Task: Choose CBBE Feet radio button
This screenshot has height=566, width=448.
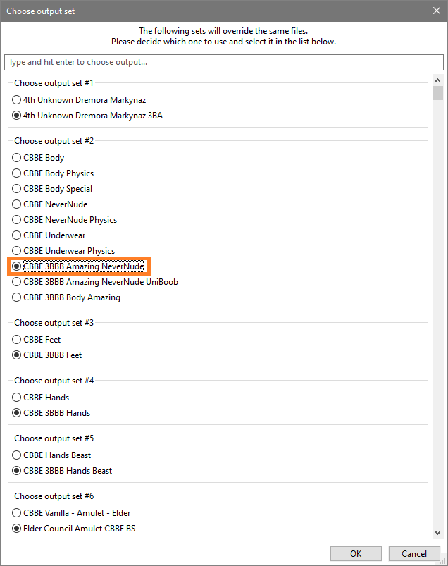Action: (37, 340)
